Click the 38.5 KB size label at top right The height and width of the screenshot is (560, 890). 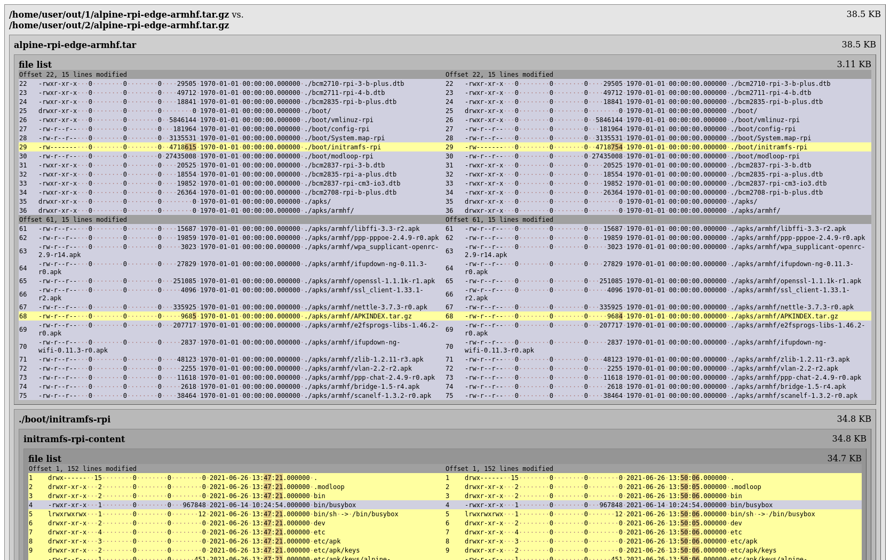pos(863,14)
